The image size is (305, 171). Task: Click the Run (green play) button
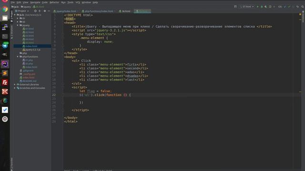pyautogui.click(x=257, y=7)
